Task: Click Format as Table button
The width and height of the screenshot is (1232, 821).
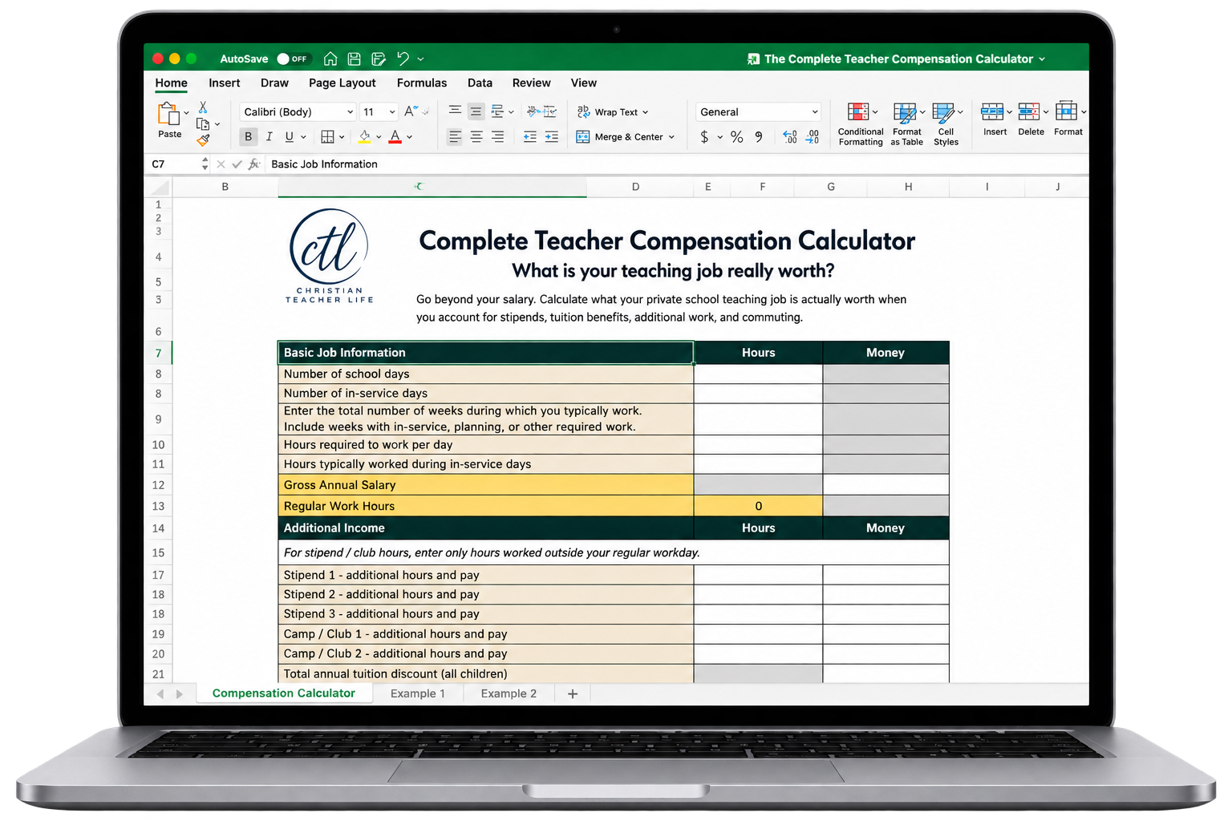Action: pyautogui.click(x=907, y=124)
